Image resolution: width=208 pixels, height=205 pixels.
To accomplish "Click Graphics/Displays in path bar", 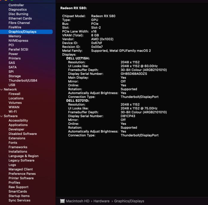I will pyautogui.click(x=129, y=201).
